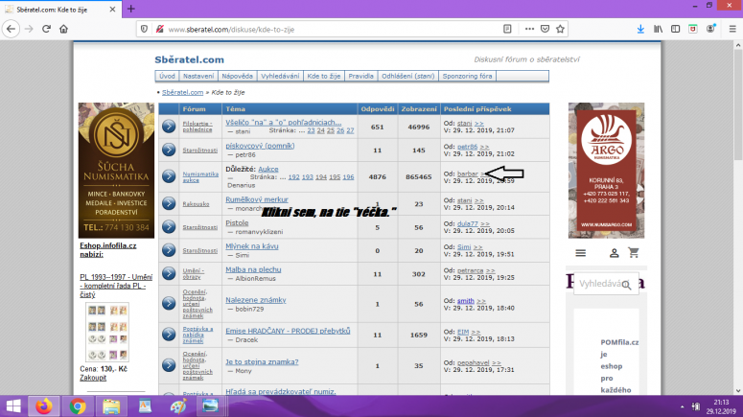
Task: Click round arrow icon for Malba na plechu row
Action: (x=169, y=273)
